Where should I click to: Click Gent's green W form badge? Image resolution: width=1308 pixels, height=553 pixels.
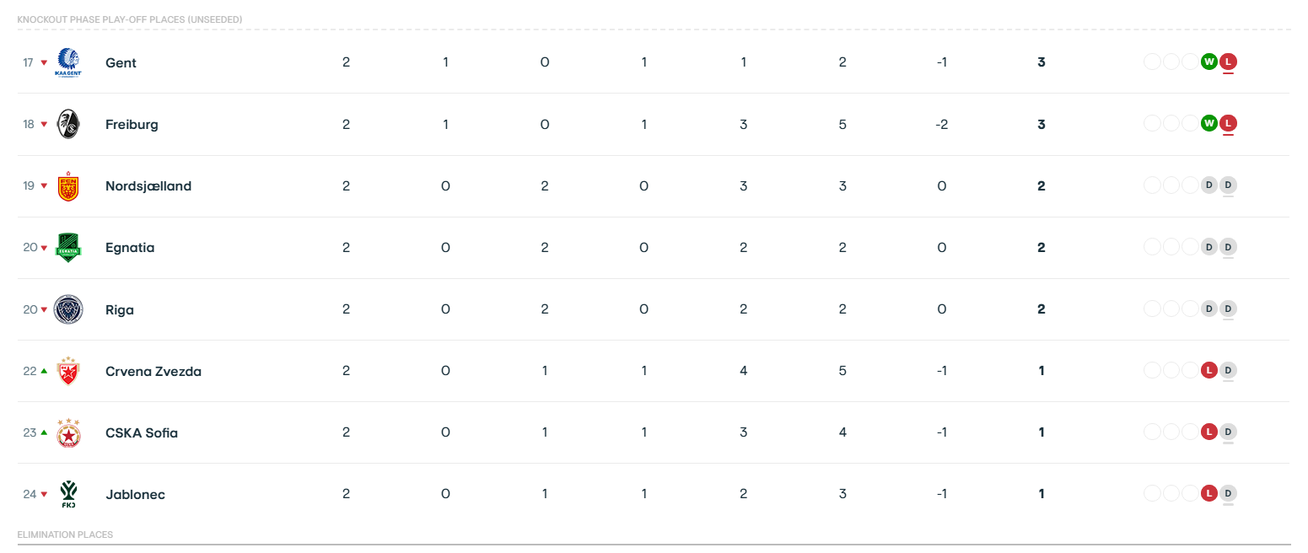(x=1209, y=62)
